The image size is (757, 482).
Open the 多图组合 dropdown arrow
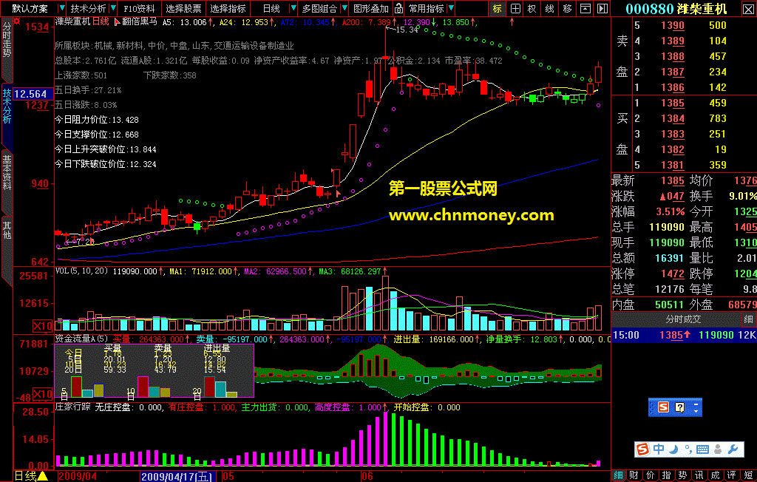point(344,8)
